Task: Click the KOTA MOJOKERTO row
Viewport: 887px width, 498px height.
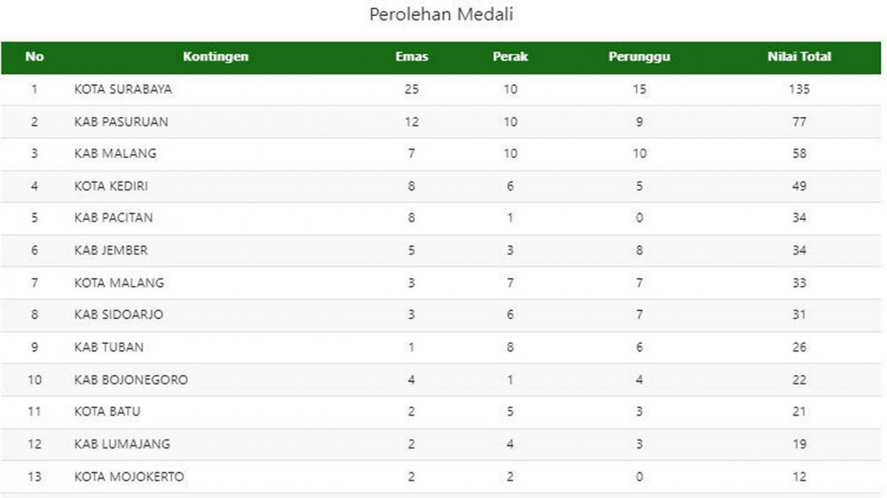Action: [441, 477]
